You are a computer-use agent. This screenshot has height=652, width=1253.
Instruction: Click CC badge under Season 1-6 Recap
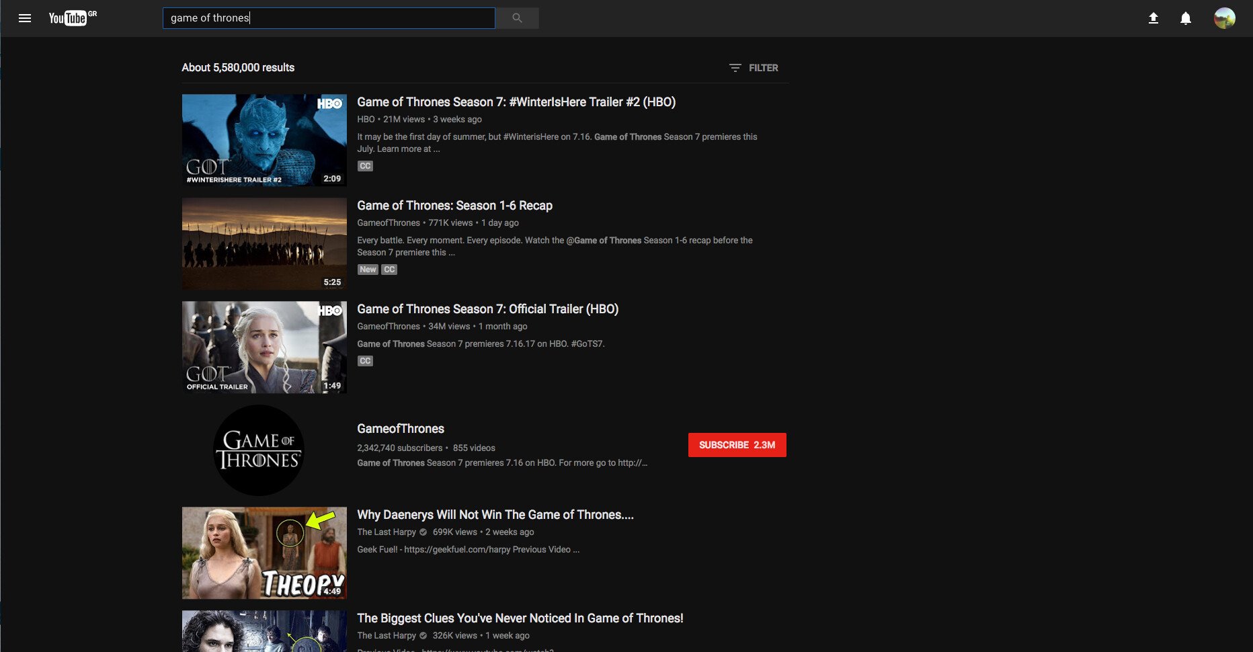pos(389,270)
